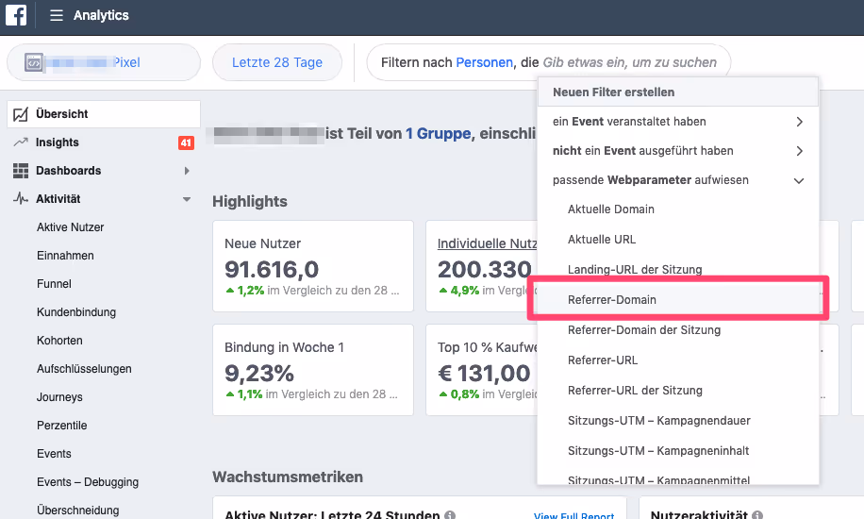This screenshot has width=864, height=519.
Task: Click the Aktivität pulse icon
Action: click(x=21, y=198)
